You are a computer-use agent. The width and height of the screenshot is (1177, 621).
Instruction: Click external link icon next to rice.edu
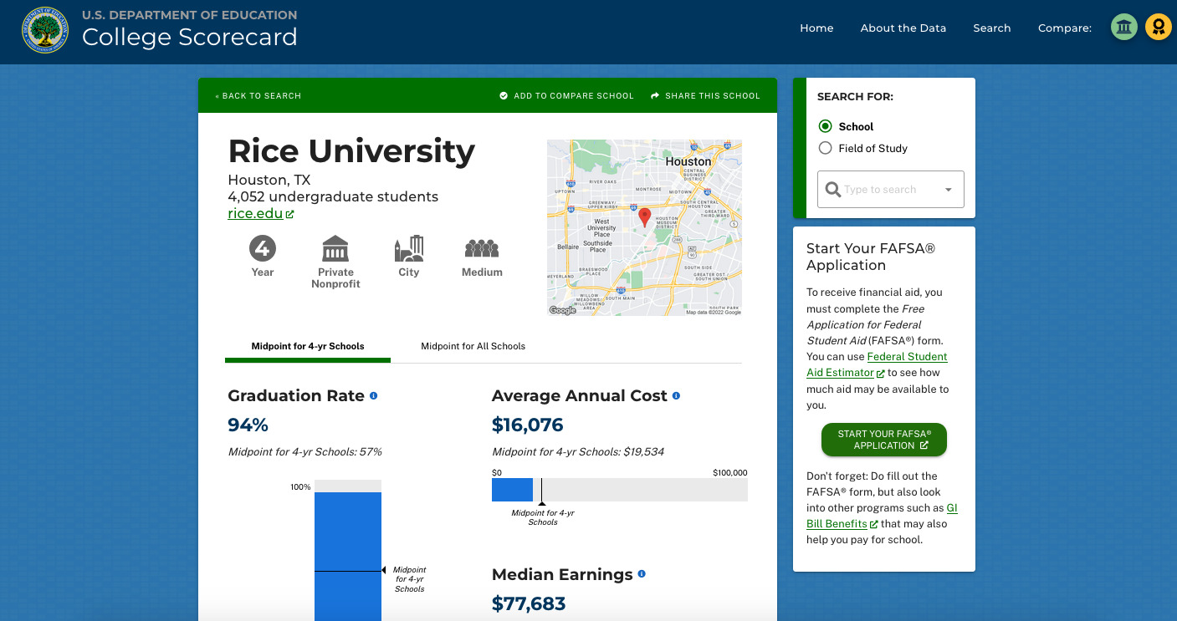[289, 214]
